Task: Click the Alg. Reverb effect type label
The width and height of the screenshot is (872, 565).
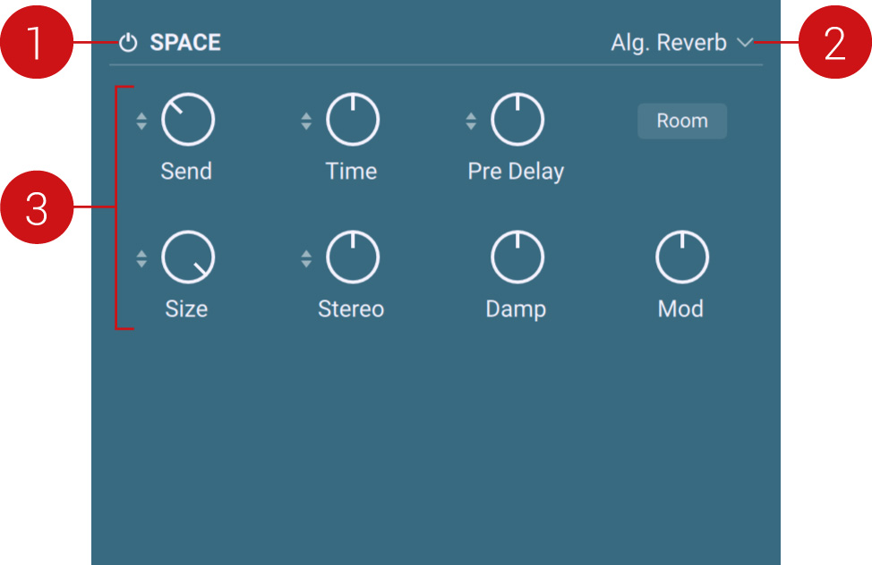Action: (669, 43)
